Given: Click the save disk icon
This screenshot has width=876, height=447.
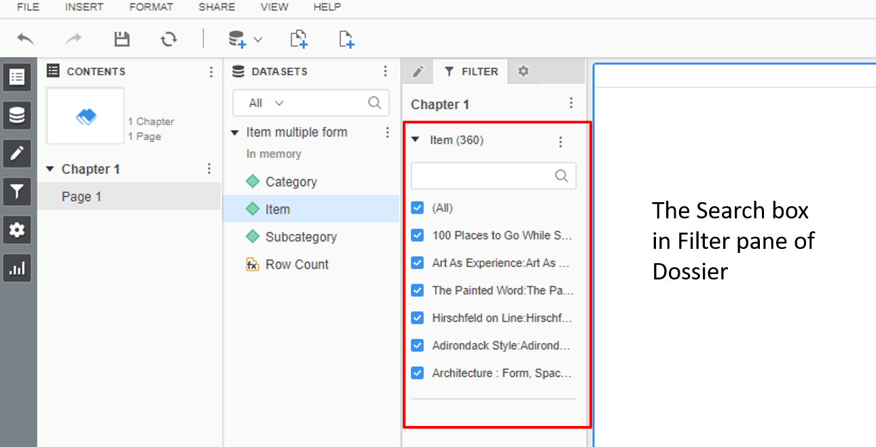Looking at the screenshot, I should pyautogui.click(x=122, y=39).
